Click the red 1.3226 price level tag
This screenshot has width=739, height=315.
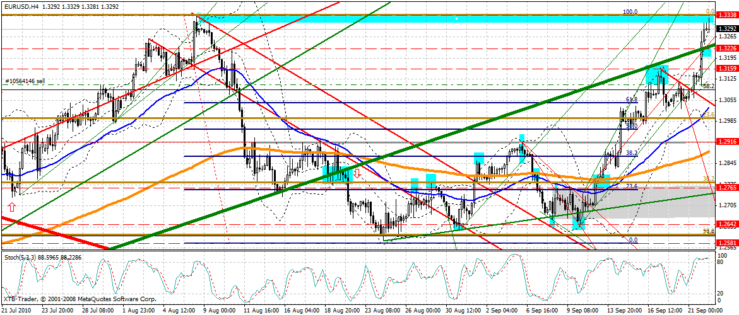726,49
